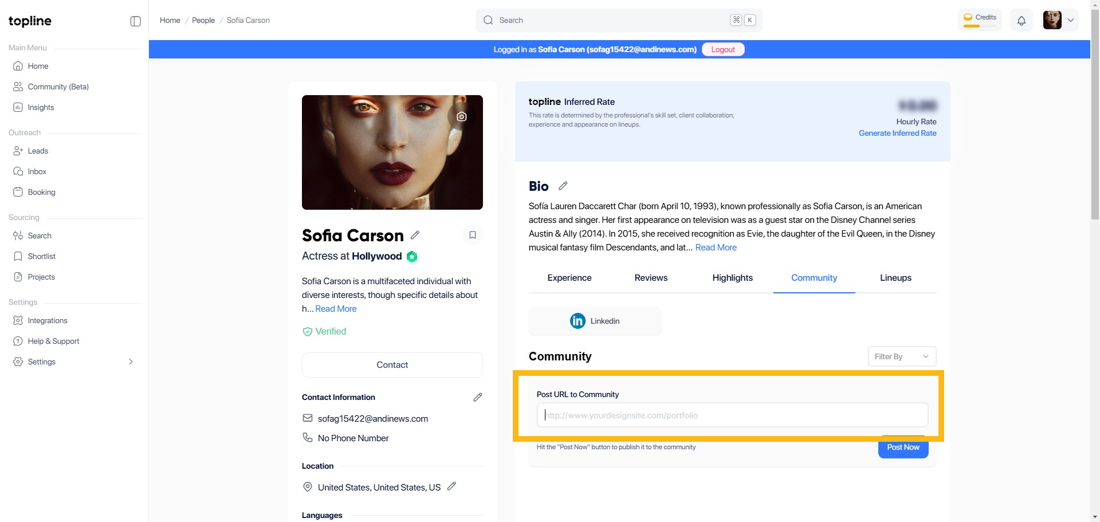The width and height of the screenshot is (1100, 522).
Task: Edit the Location pencil icon
Action: [451, 486]
